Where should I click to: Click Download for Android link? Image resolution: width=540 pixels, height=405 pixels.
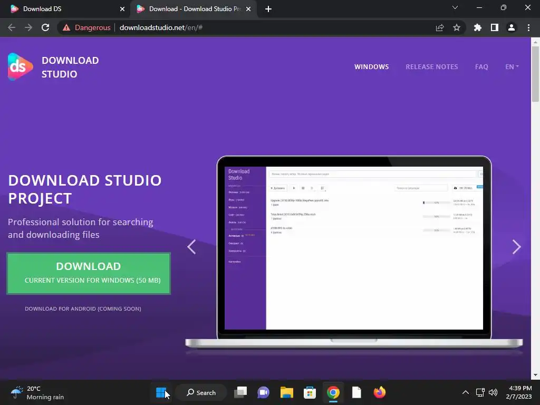click(x=83, y=308)
